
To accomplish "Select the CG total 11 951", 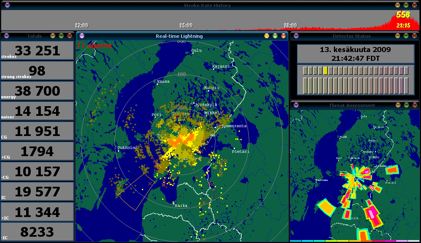I will 37,131.
